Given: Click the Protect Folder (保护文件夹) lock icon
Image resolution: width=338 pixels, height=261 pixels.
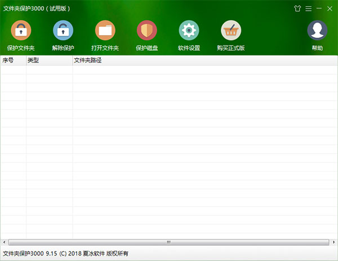Looking at the screenshot, I should [x=21, y=30].
